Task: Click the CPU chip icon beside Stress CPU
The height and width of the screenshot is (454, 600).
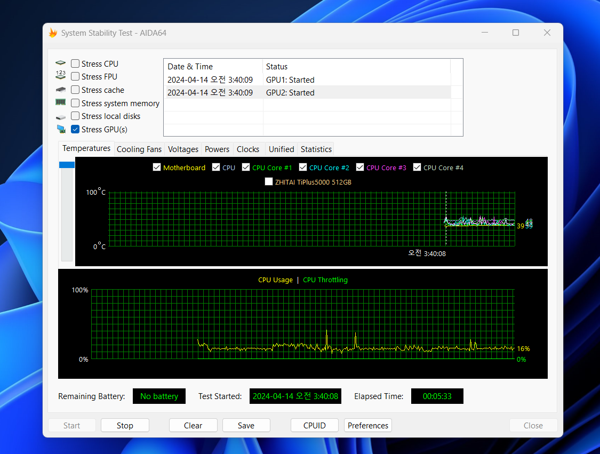Action: coord(61,63)
